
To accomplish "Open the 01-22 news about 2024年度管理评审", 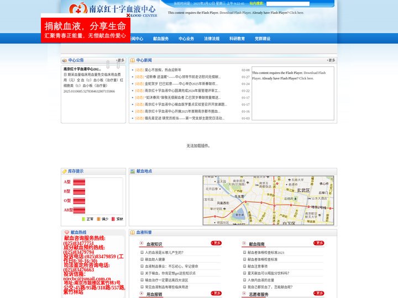I will click(182, 91).
